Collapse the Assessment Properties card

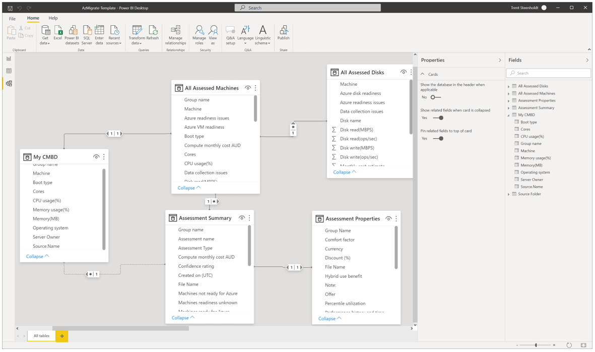[330, 319]
